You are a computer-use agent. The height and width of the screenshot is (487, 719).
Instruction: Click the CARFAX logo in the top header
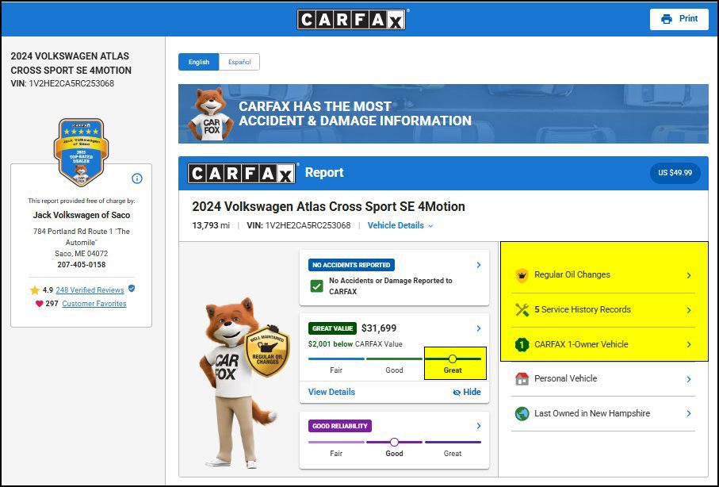click(x=351, y=19)
